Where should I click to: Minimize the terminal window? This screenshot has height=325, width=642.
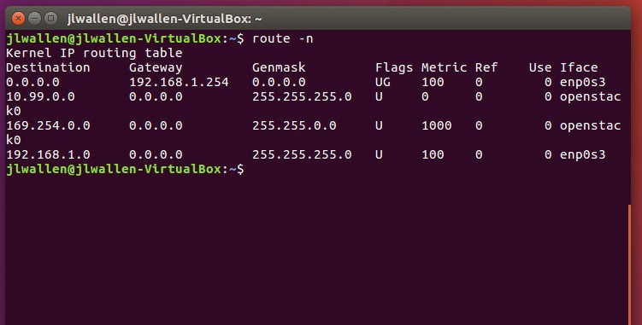34,19
